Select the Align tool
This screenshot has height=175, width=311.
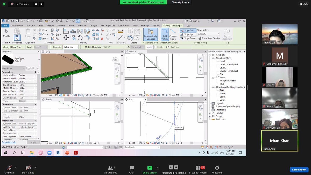(66, 31)
